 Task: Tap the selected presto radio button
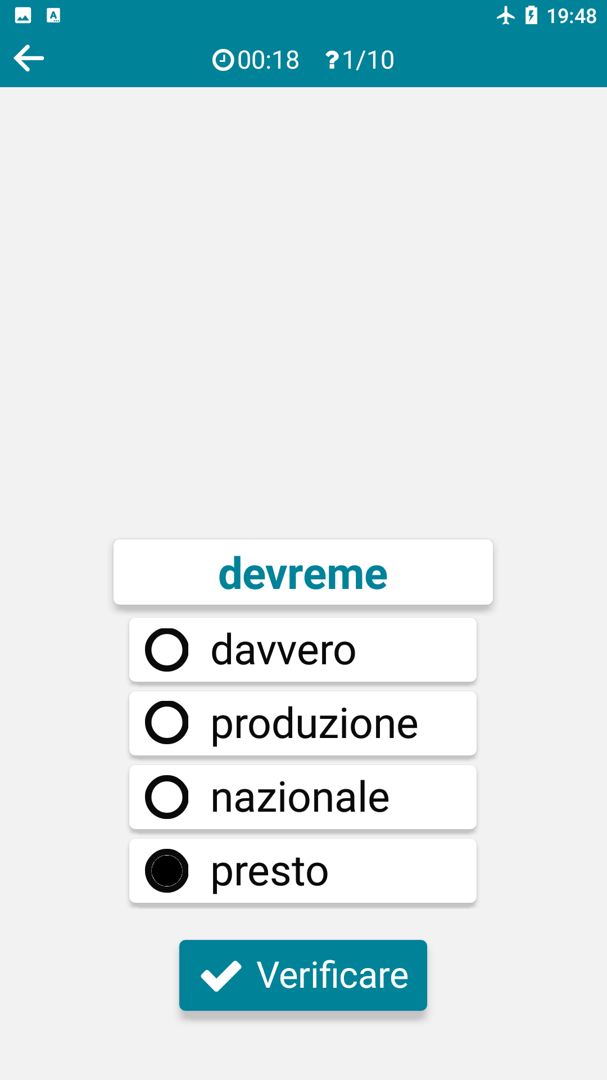[x=167, y=871]
